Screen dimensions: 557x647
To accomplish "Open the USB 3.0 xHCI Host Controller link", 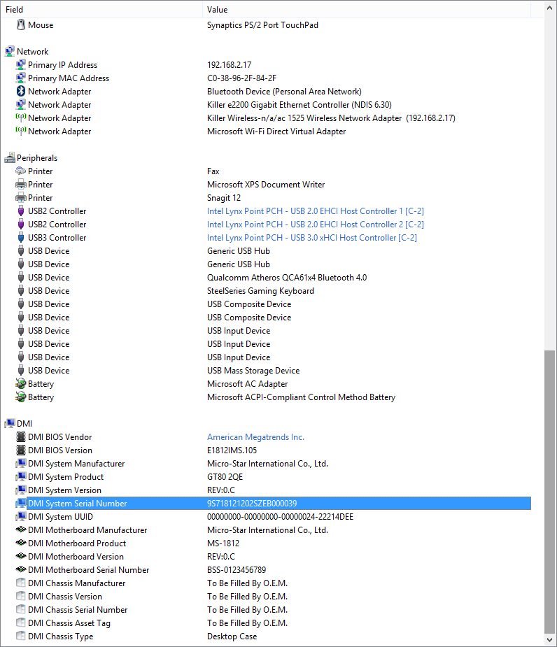I will pos(312,238).
